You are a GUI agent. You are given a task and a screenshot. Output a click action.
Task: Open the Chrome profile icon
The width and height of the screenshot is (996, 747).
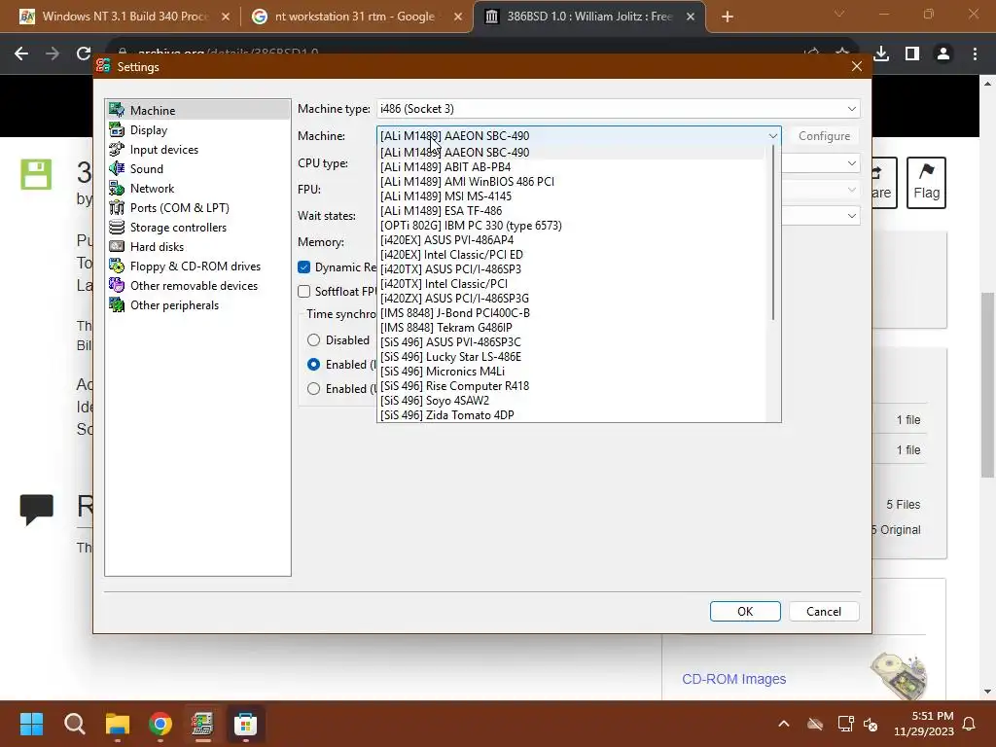point(943,54)
